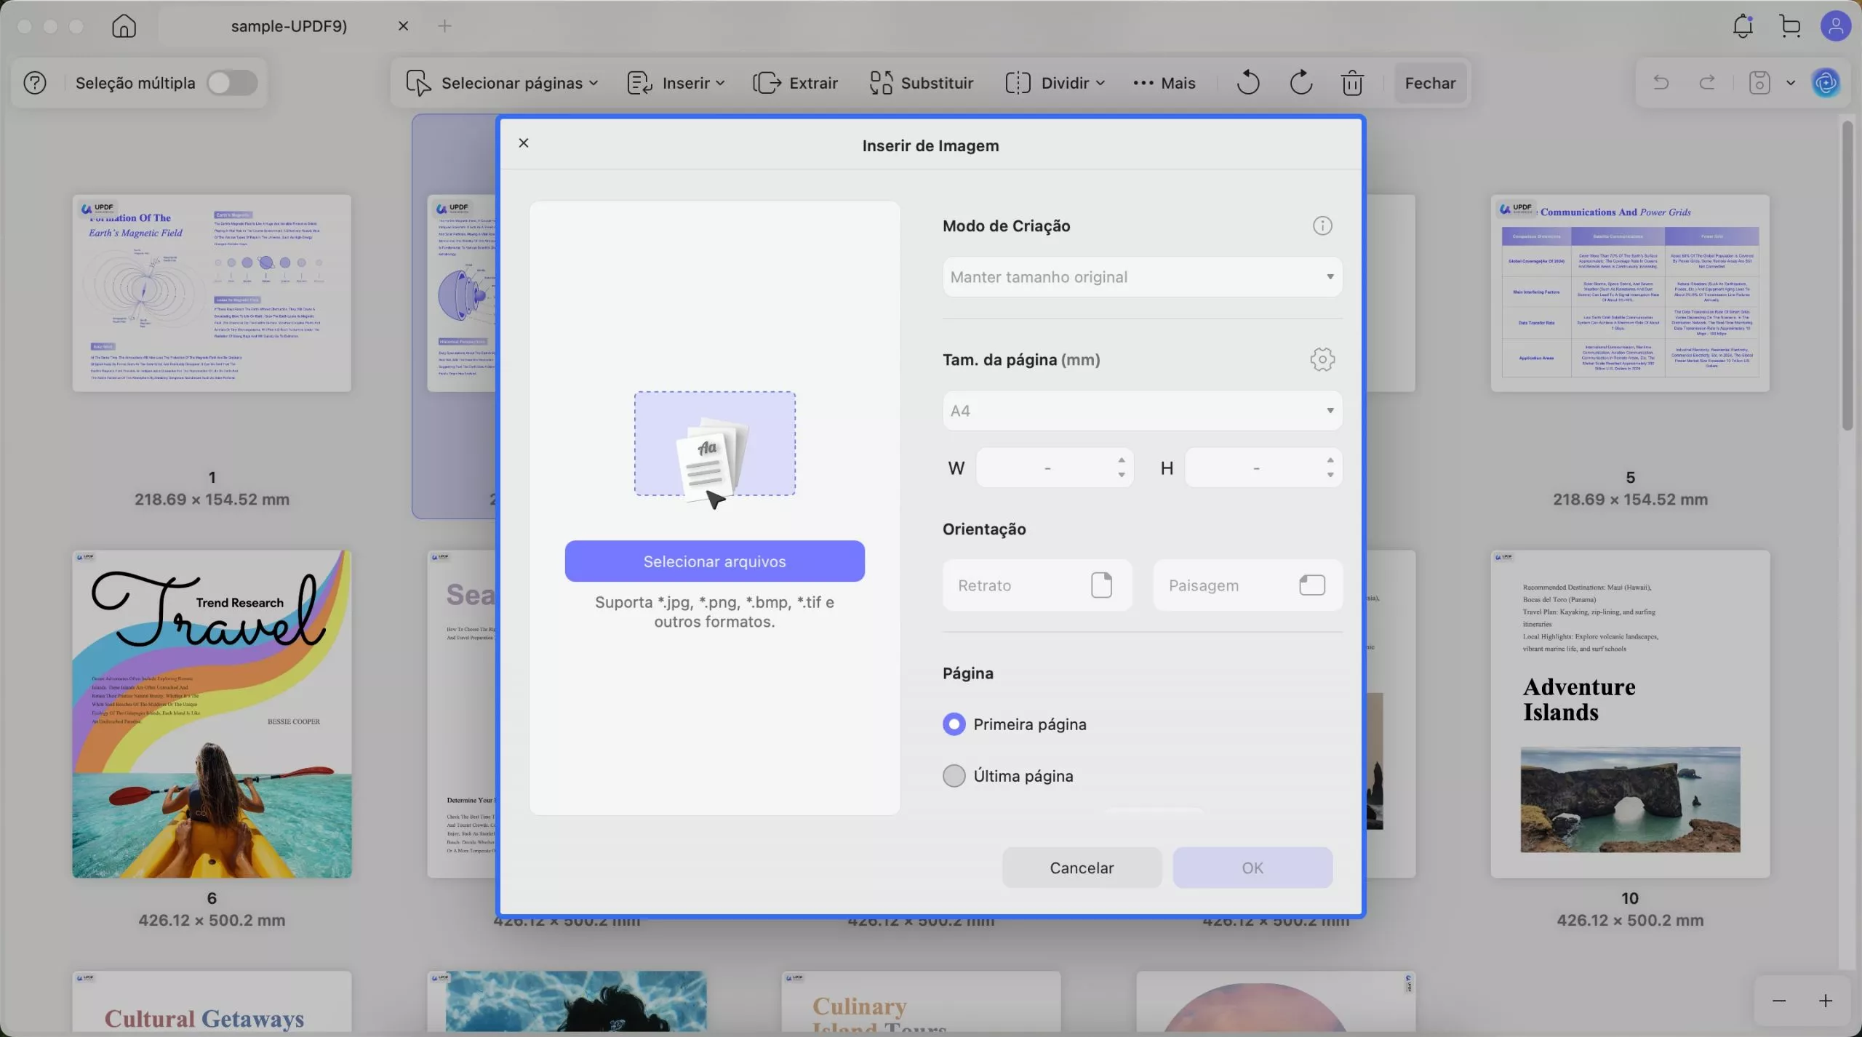This screenshot has height=1037, width=1862.
Task: Click the help question mark icon
Action: point(33,82)
